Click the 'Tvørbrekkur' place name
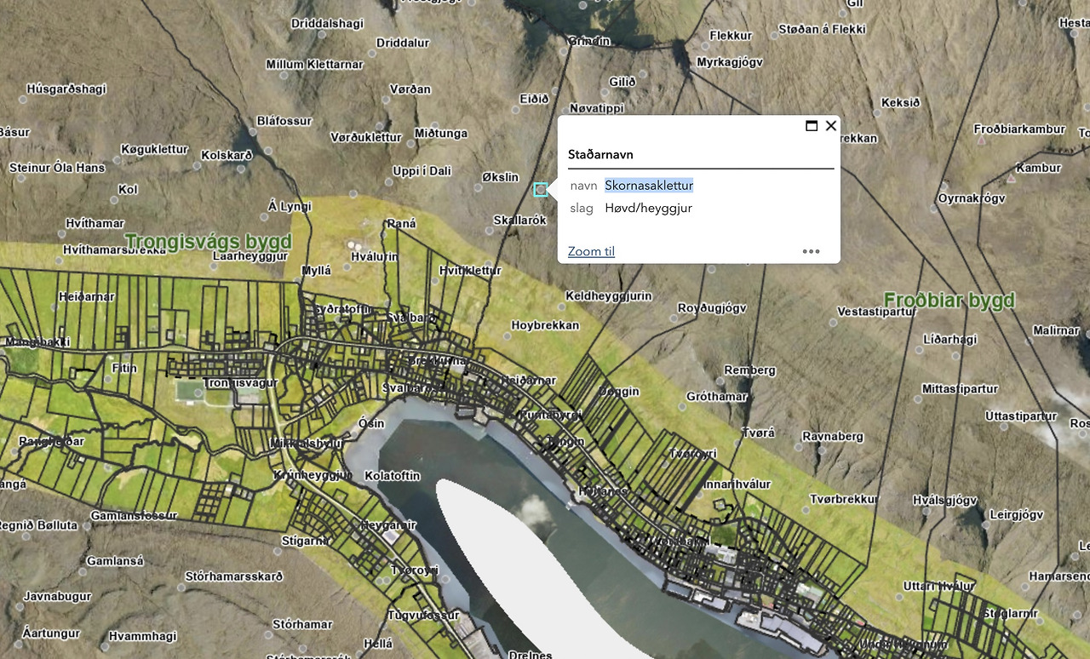The height and width of the screenshot is (659, 1090). click(843, 499)
